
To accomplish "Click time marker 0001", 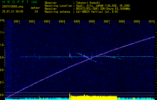I will (x=17, y=21).
